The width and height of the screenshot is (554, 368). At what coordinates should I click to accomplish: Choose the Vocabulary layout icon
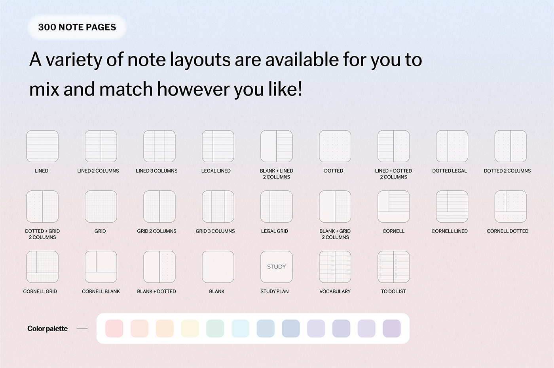point(335,267)
